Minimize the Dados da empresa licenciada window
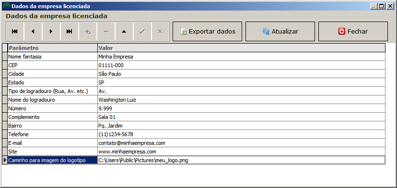The width and height of the screenshot is (397, 188). (374, 6)
